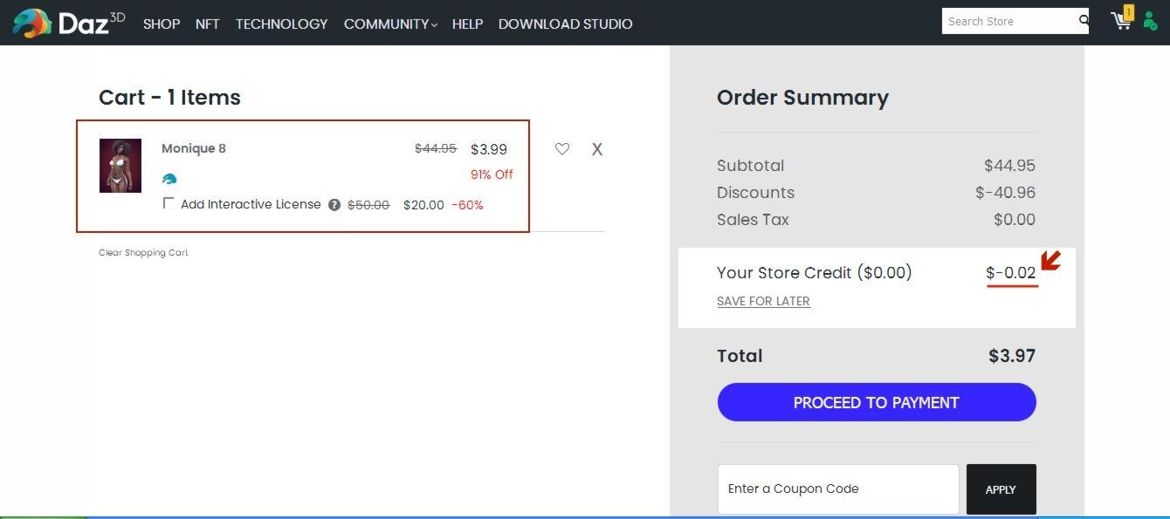Expand the COMMUNITY dropdown menu
The width and height of the screenshot is (1170, 519).
[x=389, y=24]
